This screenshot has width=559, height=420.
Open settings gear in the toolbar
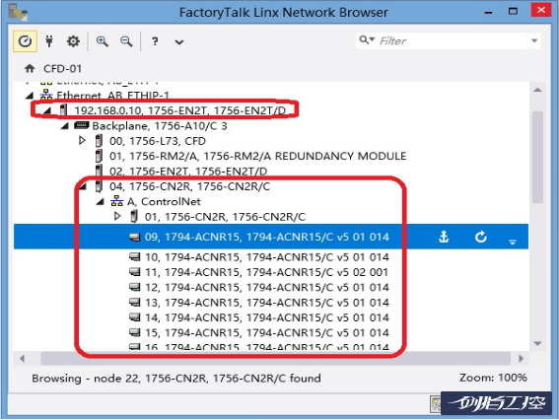[x=73, y=41]
